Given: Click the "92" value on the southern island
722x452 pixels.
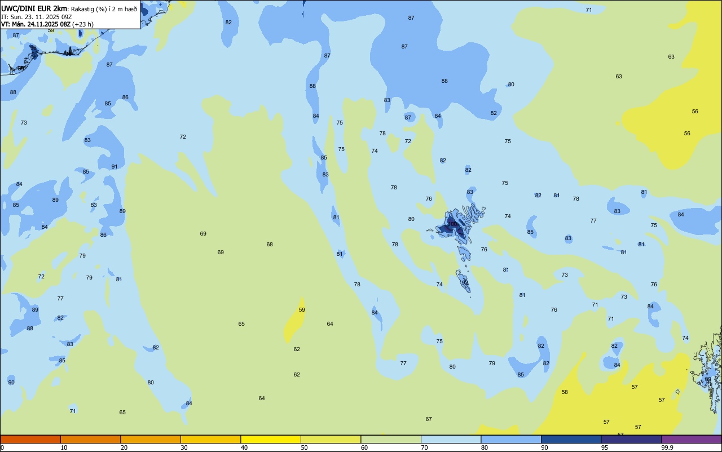Looking at the screenshot, I should tap(465, 283).
